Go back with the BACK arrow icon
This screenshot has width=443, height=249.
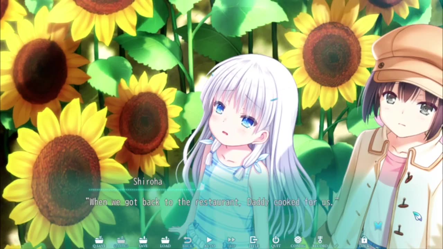point(187,241)
